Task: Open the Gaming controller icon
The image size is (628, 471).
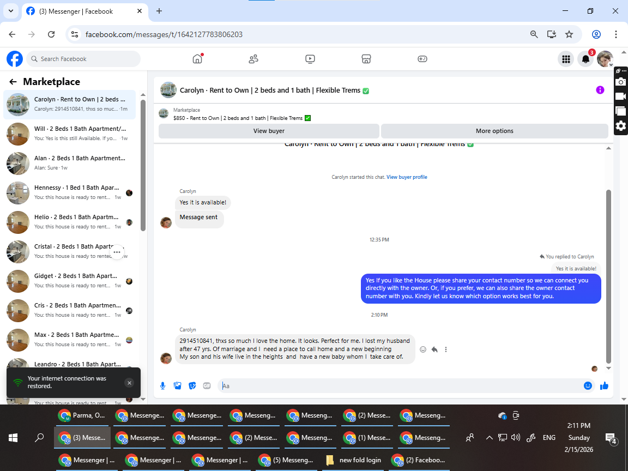Action: pos(422,59)
